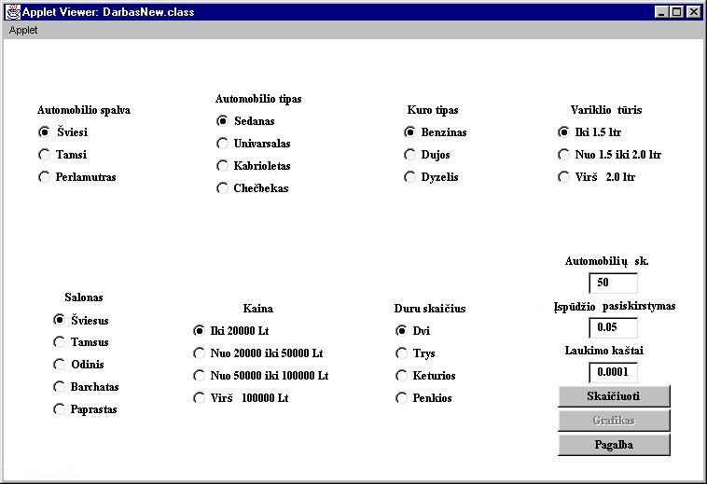Click the Laukimo kaštai text field
707x484 pixels.
tap(613, 373)
